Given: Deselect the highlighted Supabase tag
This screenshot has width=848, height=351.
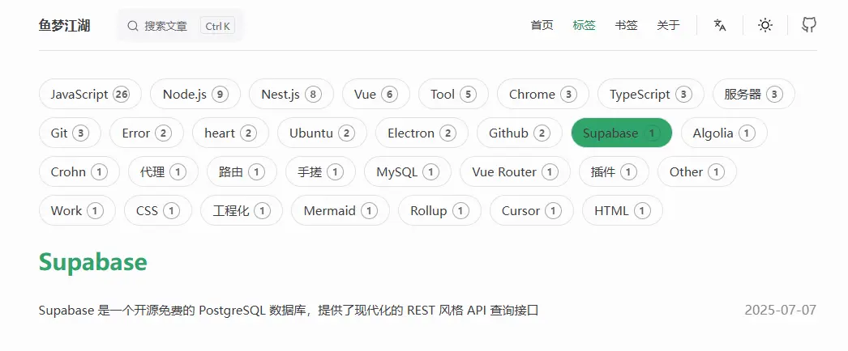Looking at the screenshot, I should click(x=621, y=133).
